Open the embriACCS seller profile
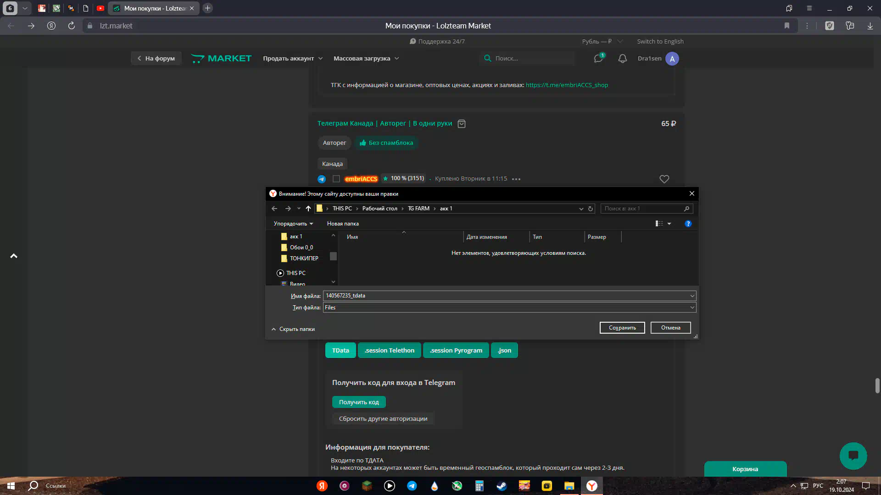 coord(361,179)
